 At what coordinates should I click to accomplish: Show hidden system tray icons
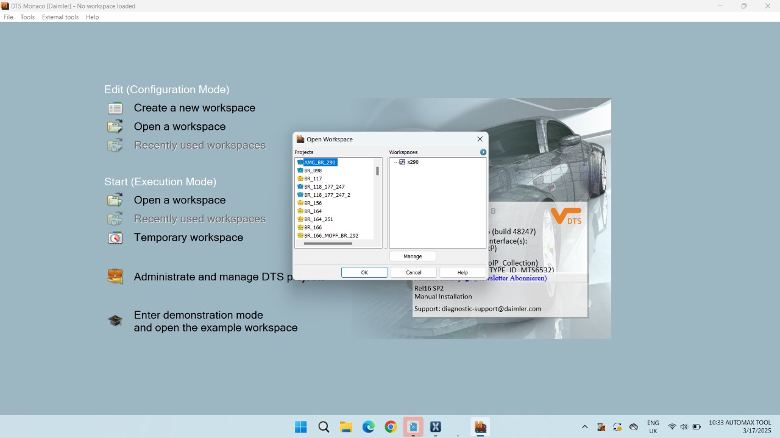(585, 427)
